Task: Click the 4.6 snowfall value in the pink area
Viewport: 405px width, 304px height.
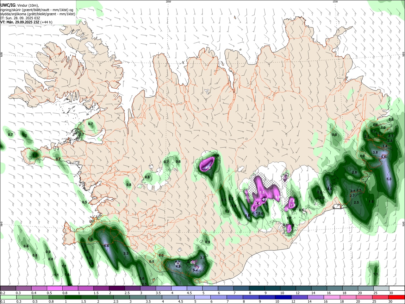Action: pyautogui.click(x=208, y=168)
